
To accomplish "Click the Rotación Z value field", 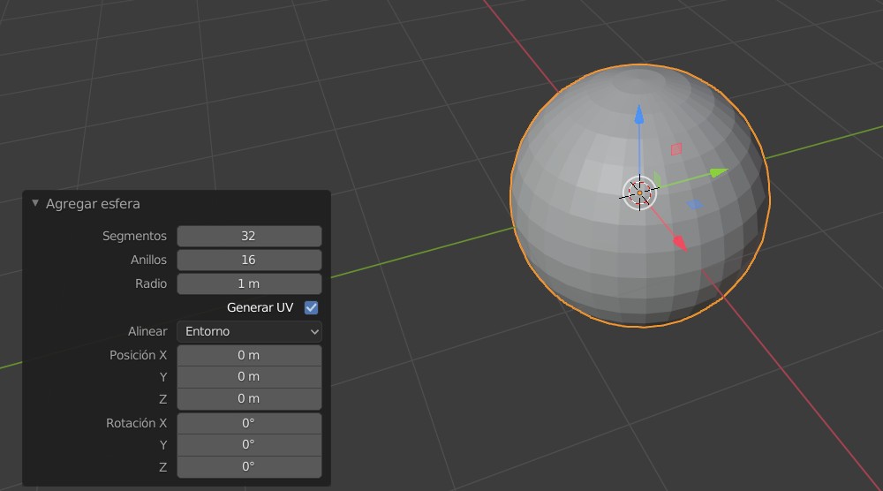I will coord(250,467).
